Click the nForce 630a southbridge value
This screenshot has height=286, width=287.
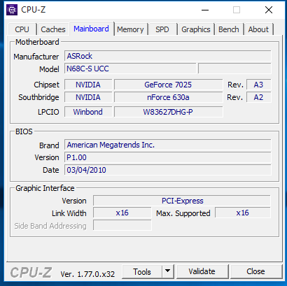coord(168,97)
